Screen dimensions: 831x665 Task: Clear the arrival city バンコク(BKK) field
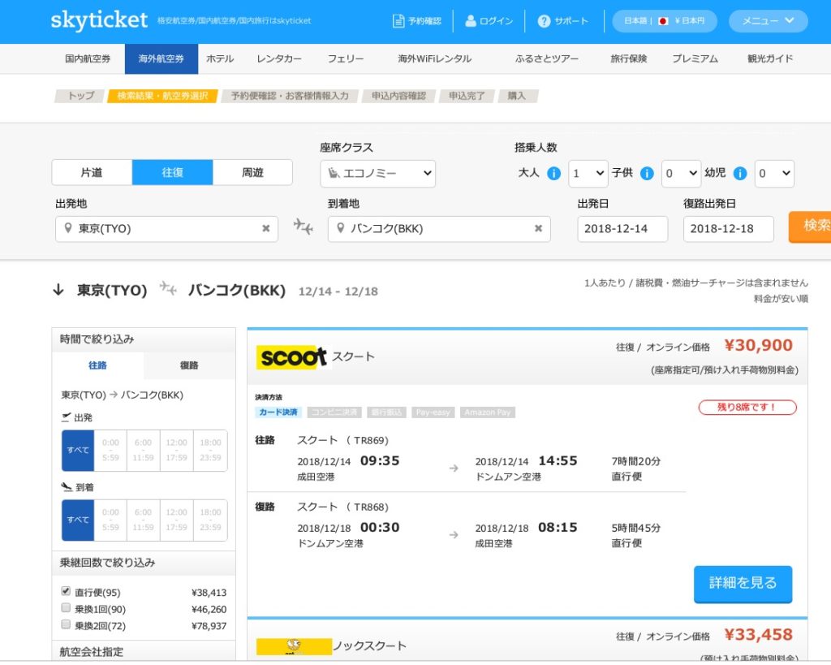[x=539, y=228]
